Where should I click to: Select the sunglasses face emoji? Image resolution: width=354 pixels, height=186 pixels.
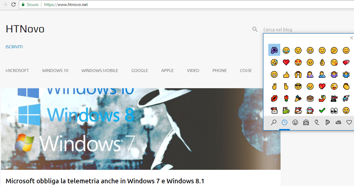pyautogui.click(x=298, y=86)
